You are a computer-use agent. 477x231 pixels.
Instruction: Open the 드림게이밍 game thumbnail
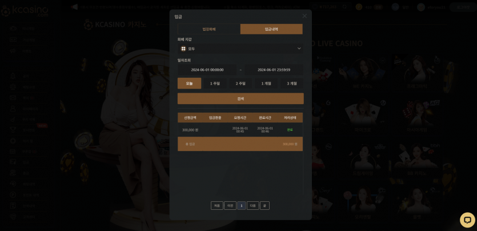[x=362, y=161]
